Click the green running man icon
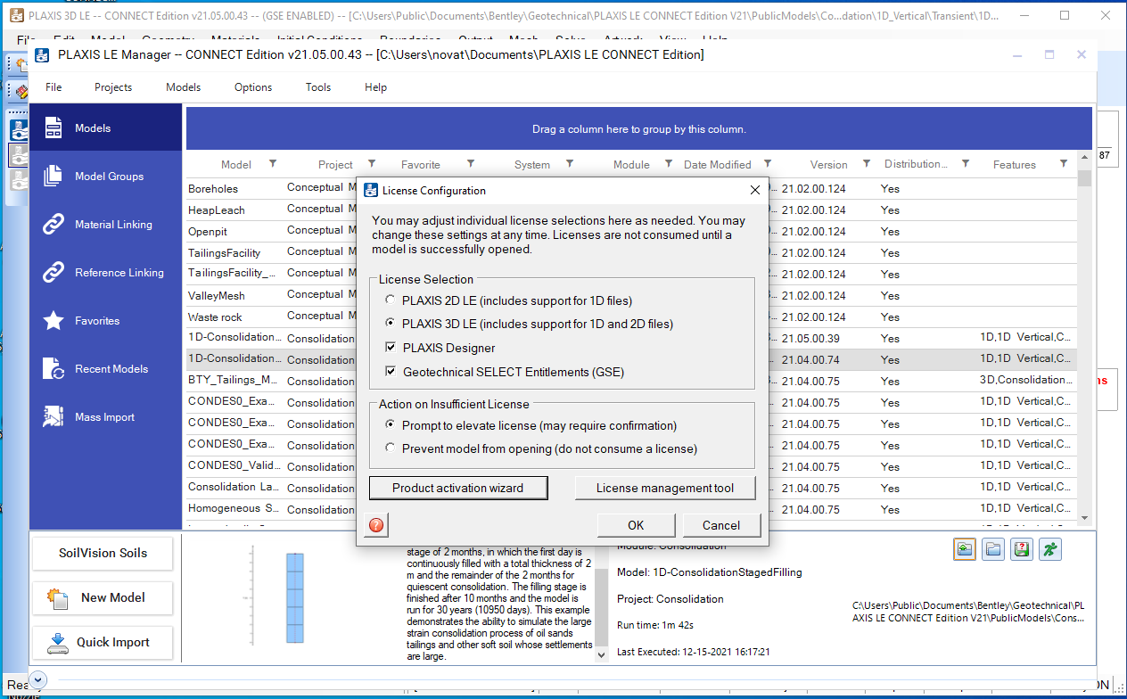 tap(1051, 549)
